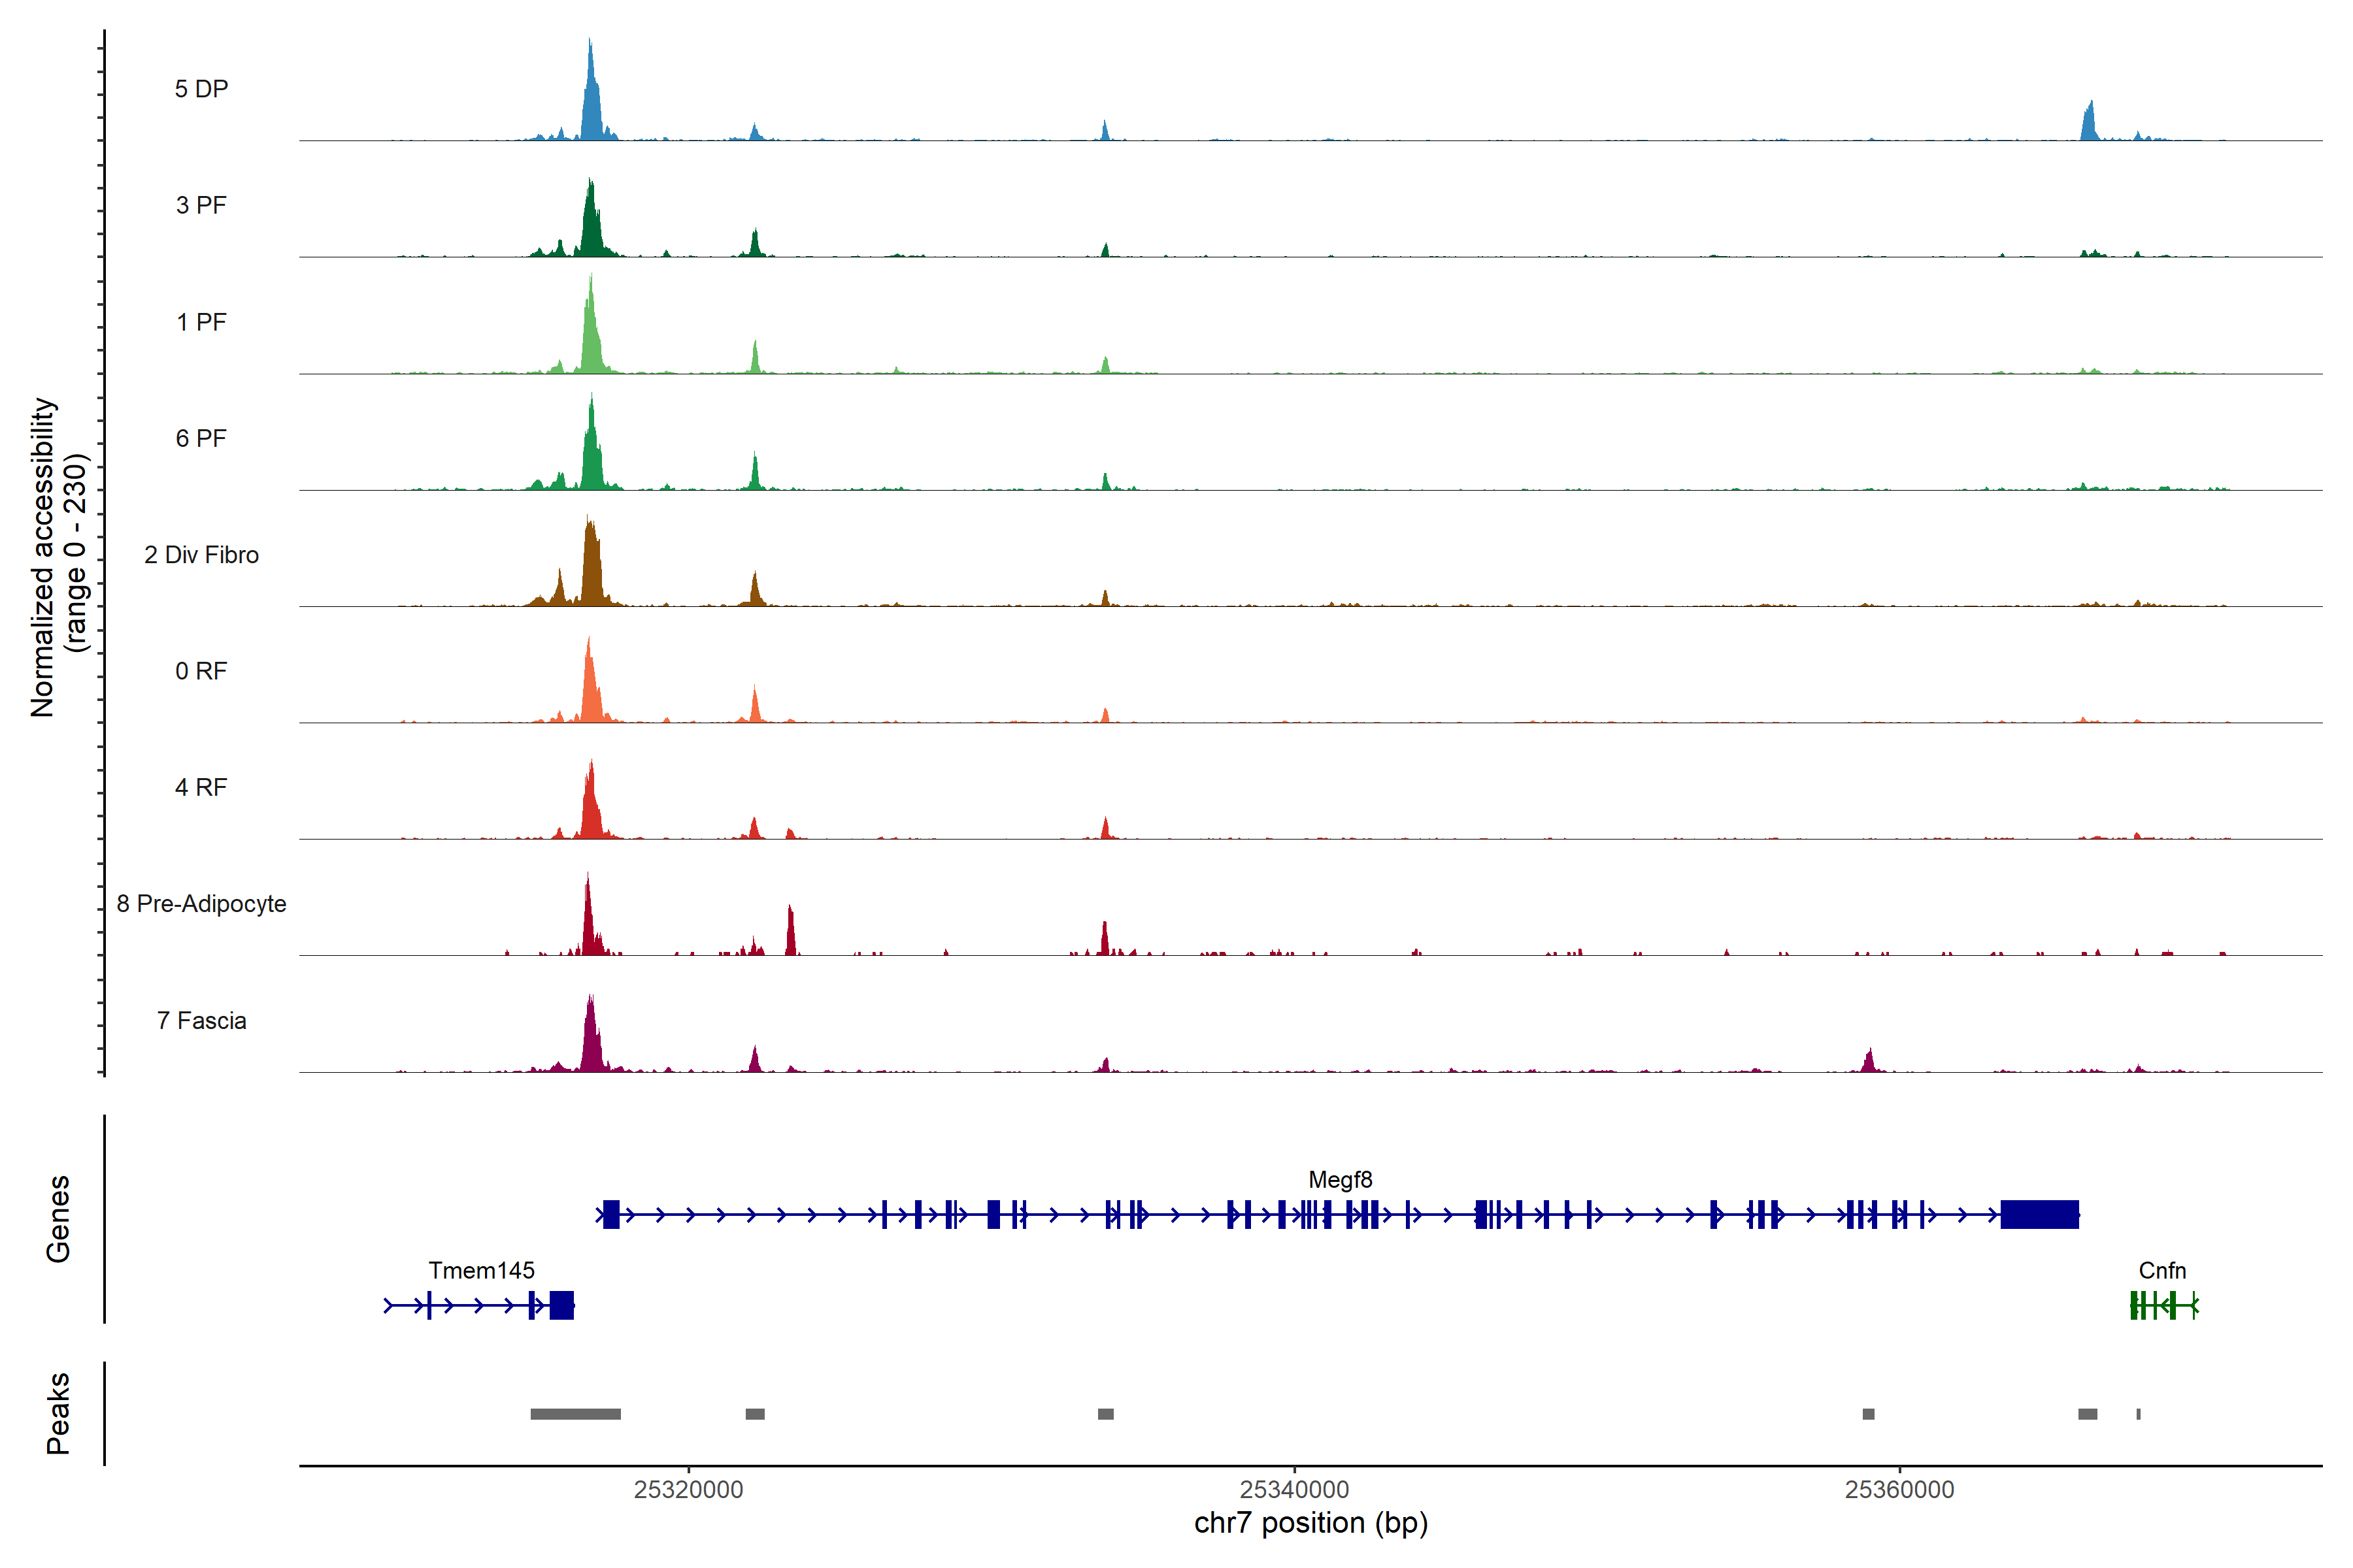
Task: Click the widest gray peak bar
Action: 575,1414
